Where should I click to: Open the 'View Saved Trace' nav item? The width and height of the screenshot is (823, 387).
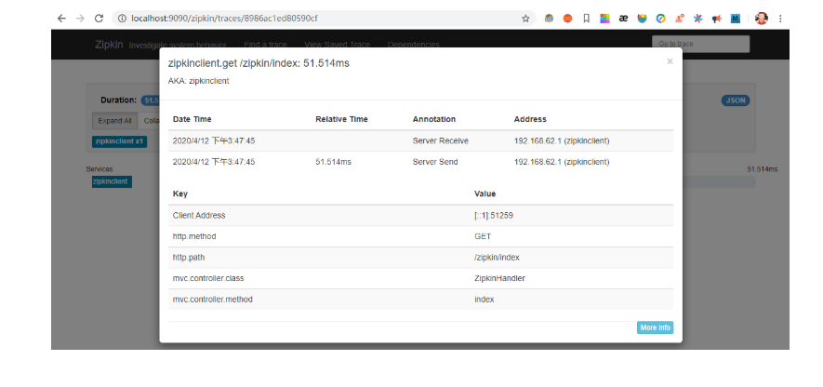[337, 45]
